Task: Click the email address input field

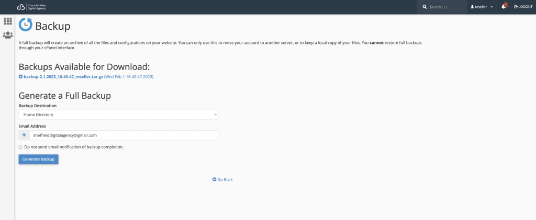Action: coord(124,135)
